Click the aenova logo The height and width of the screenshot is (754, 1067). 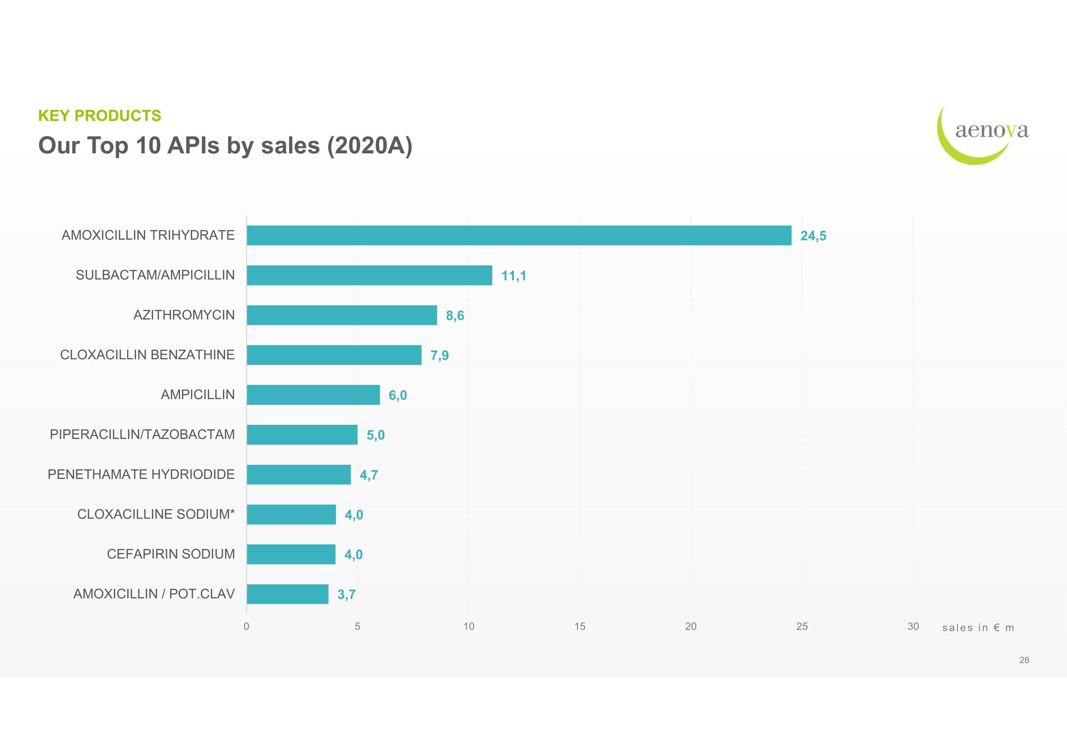click(x=983, y=135)
